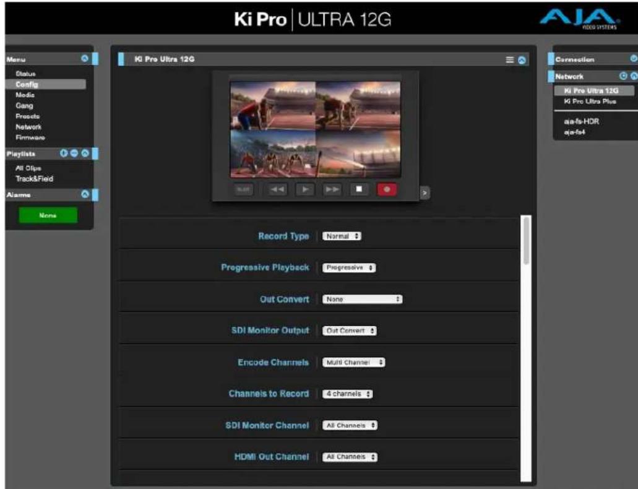This screenshot has height=489, width=638.
Task: Open the SDI Monitor Channel dropdown
Action: (350, 425)
